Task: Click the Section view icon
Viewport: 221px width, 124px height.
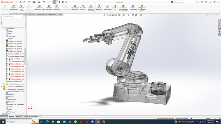Action: [113, 15]
